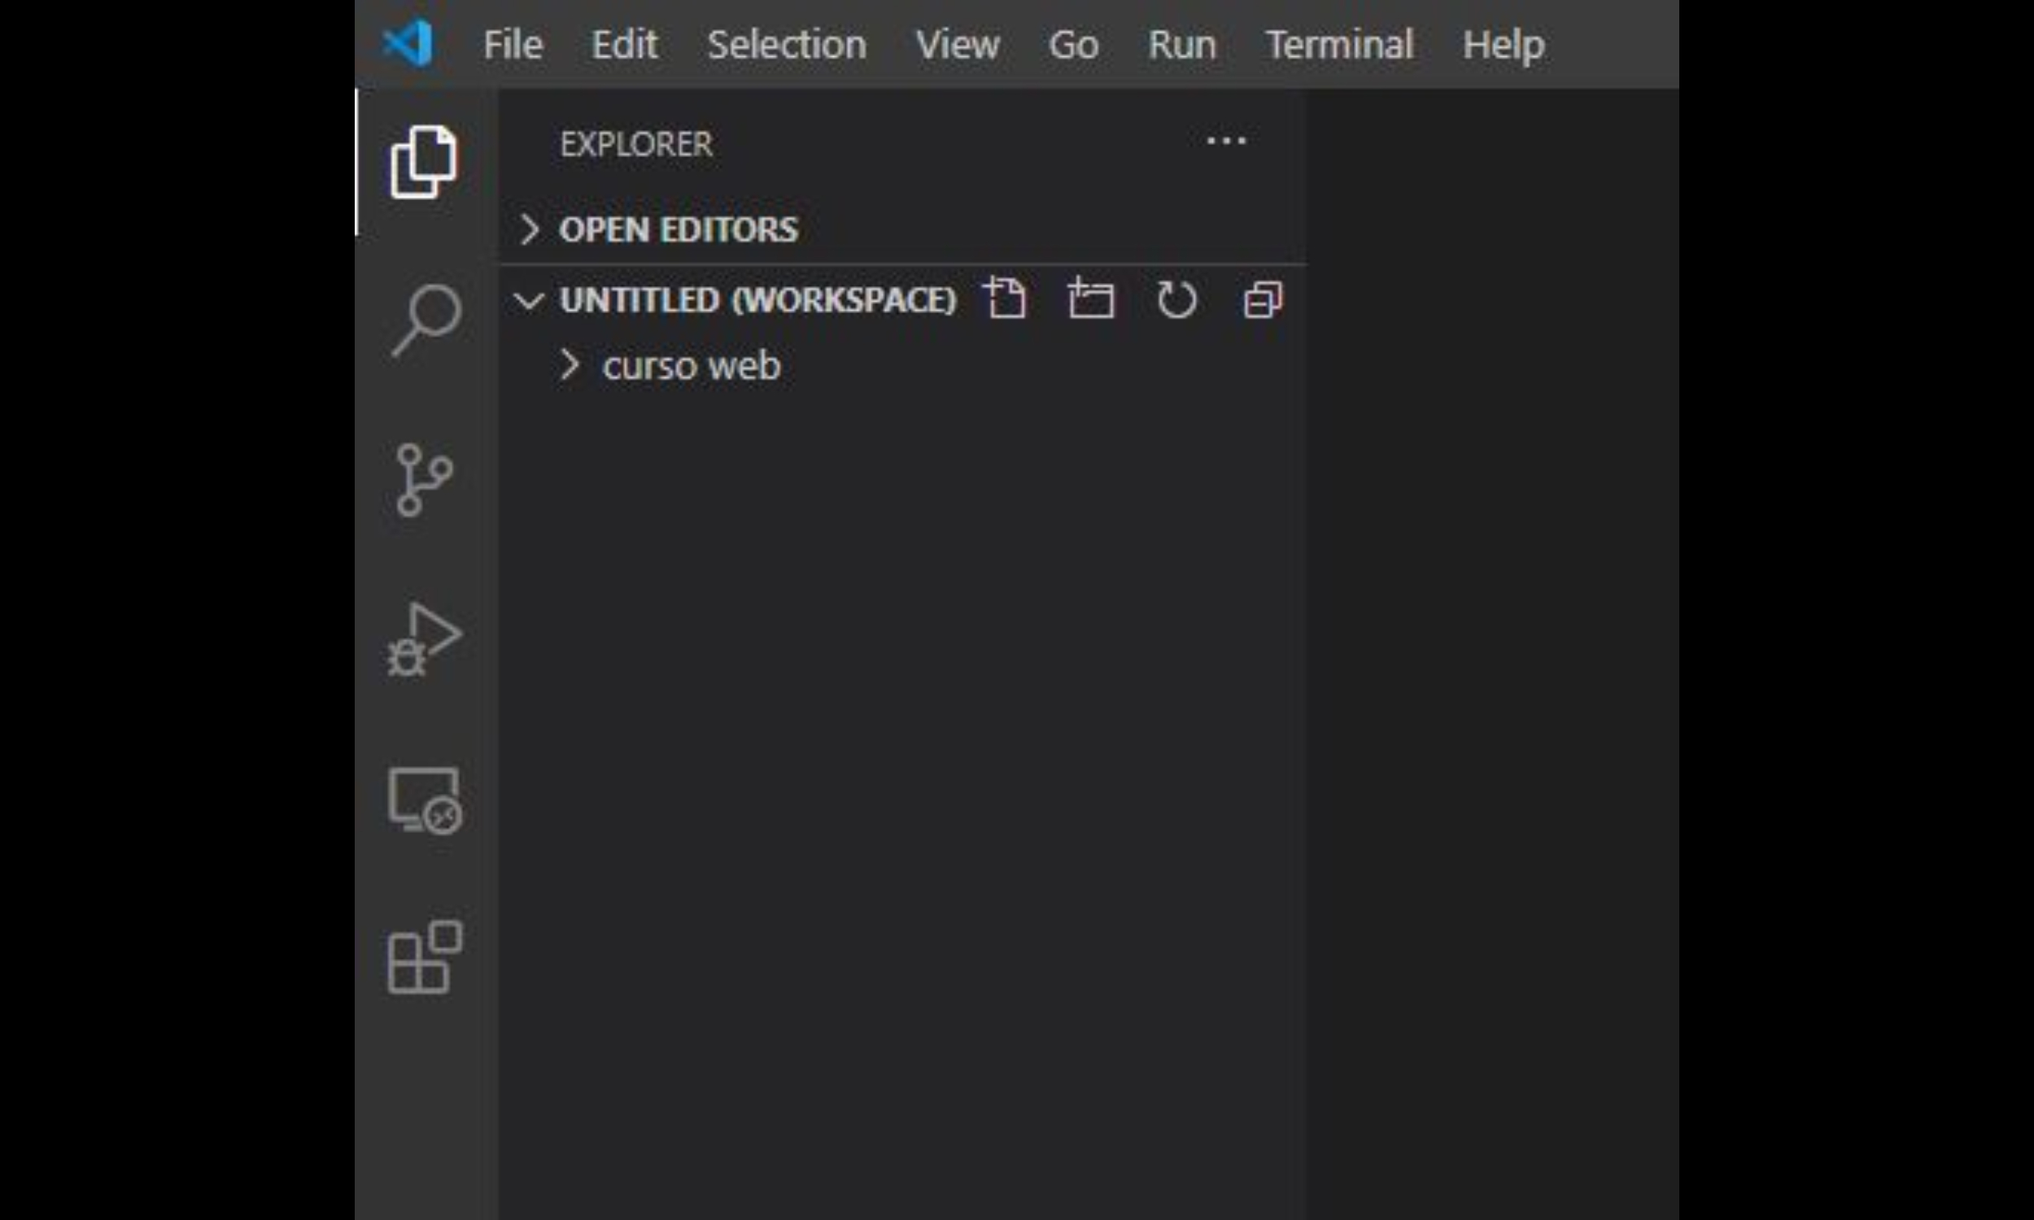
Task: Open Explorer's Views and More Actions menu
Action: [1226, 142]
